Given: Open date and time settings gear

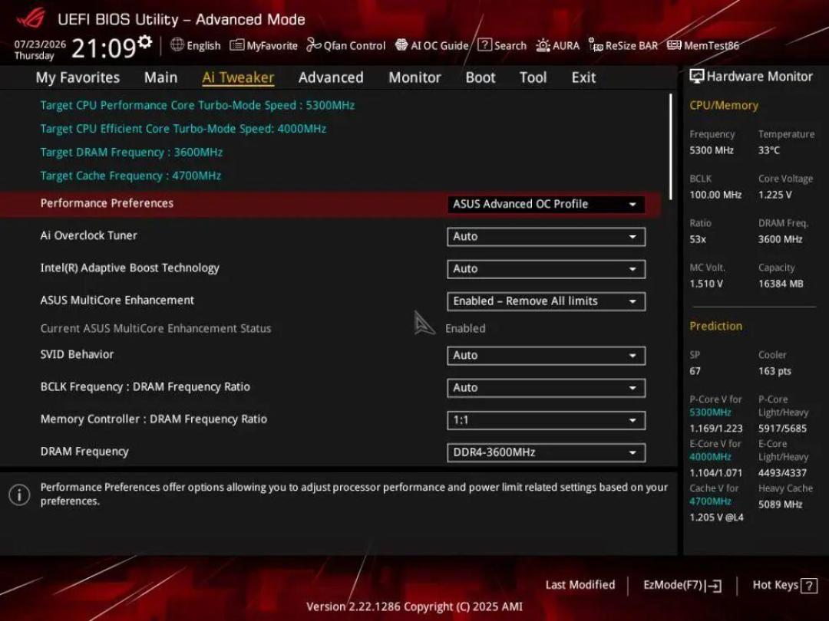Looking at the screenshot, I should 144,41.
